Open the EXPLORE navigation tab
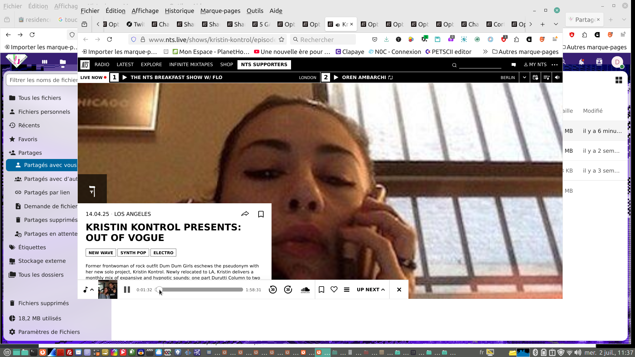Screen dimensions: 635x357 click(x=151, y=64)
